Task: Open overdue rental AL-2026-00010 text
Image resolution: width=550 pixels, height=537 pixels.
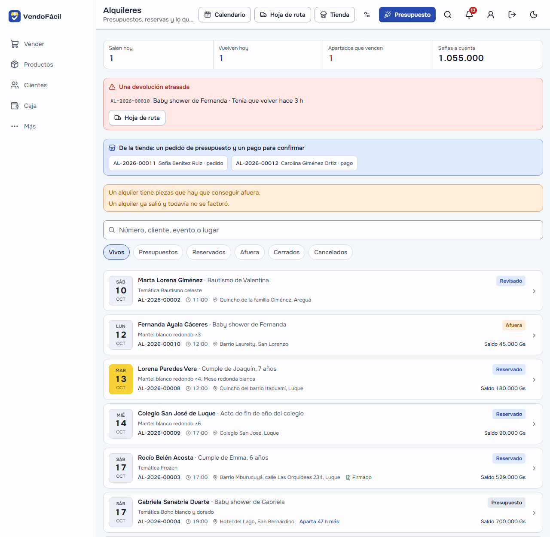Action: (130, 101)
